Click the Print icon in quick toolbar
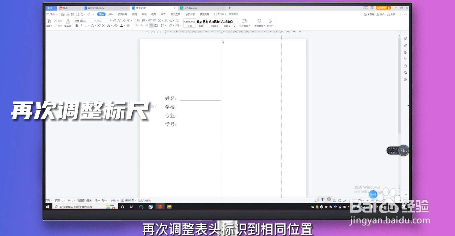Viewport: 455px width, 236px height. pyautogui.click(x=73, y=14)
